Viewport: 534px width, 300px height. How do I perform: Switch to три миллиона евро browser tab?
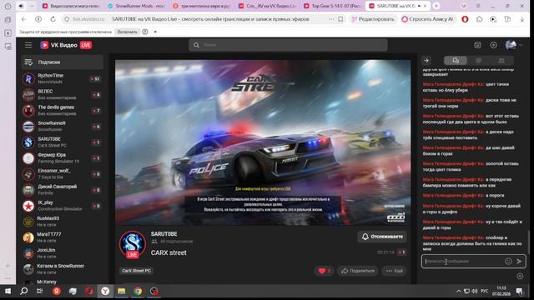(x=201, y=6)
